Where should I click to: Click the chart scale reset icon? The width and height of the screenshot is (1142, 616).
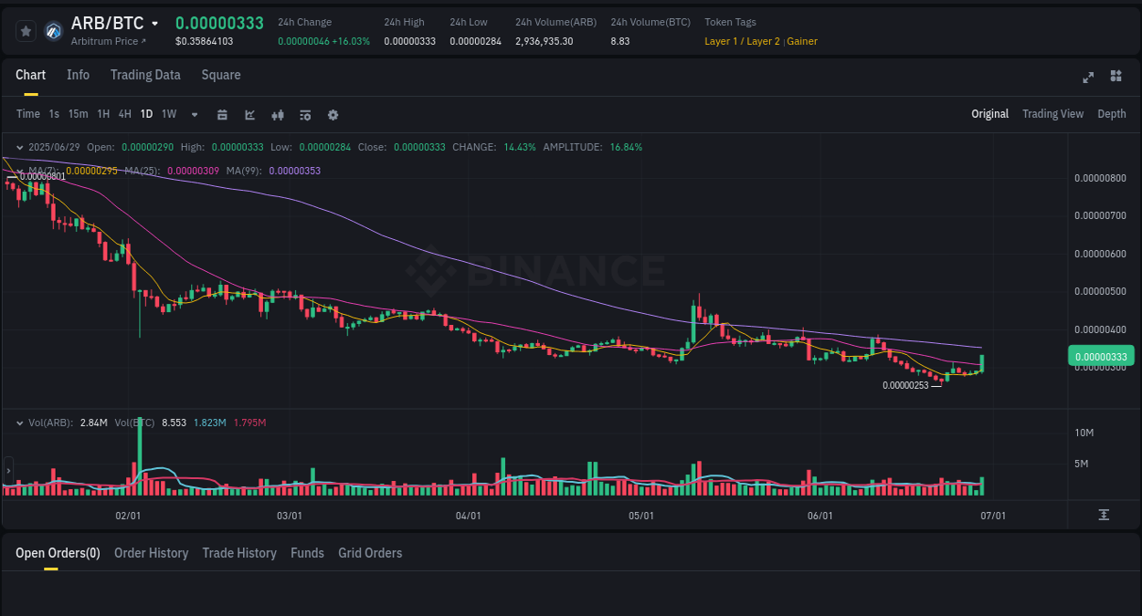(x=1104, y=516)
